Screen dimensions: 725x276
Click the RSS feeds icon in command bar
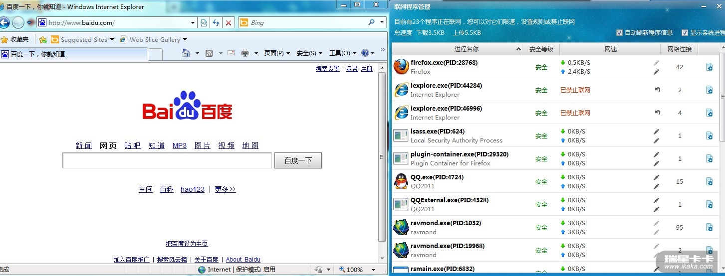(x=209, y=53)
